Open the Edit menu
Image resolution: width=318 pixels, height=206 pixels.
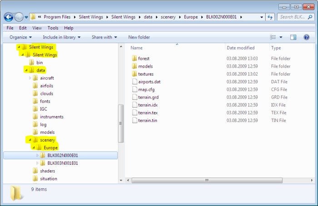pyautogui.click(x=23, y=28)
